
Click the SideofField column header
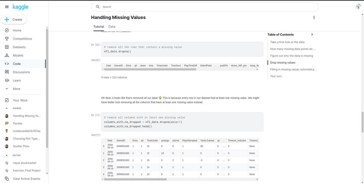206,66
